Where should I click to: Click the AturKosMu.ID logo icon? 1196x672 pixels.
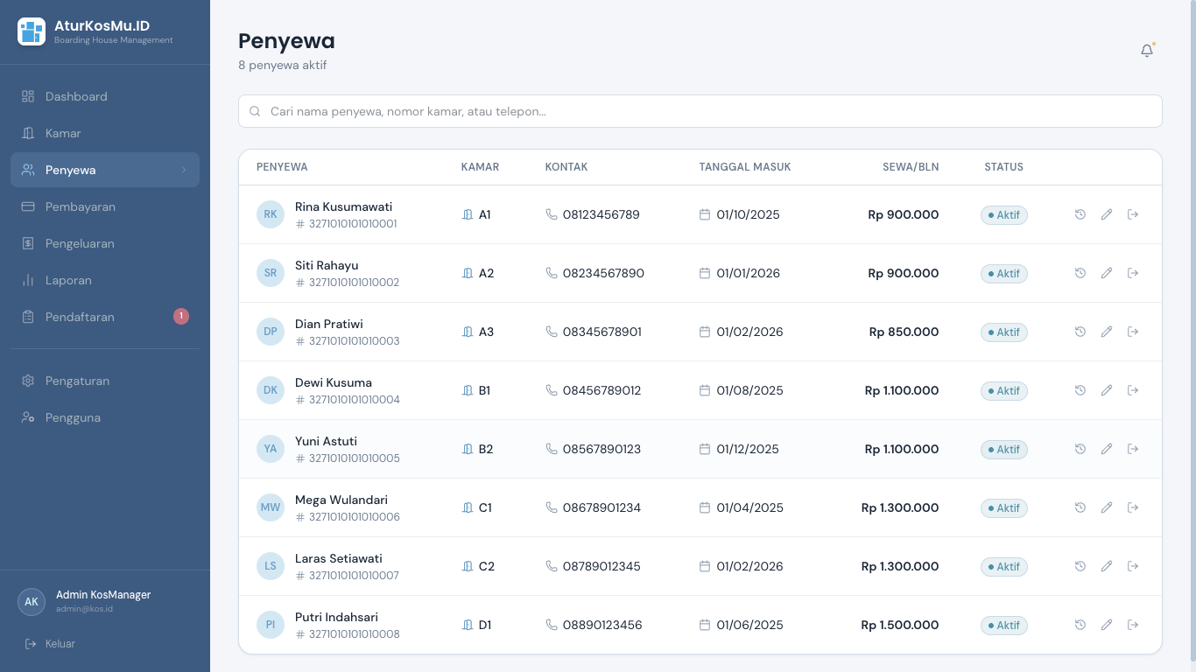(x=32, y=31)
